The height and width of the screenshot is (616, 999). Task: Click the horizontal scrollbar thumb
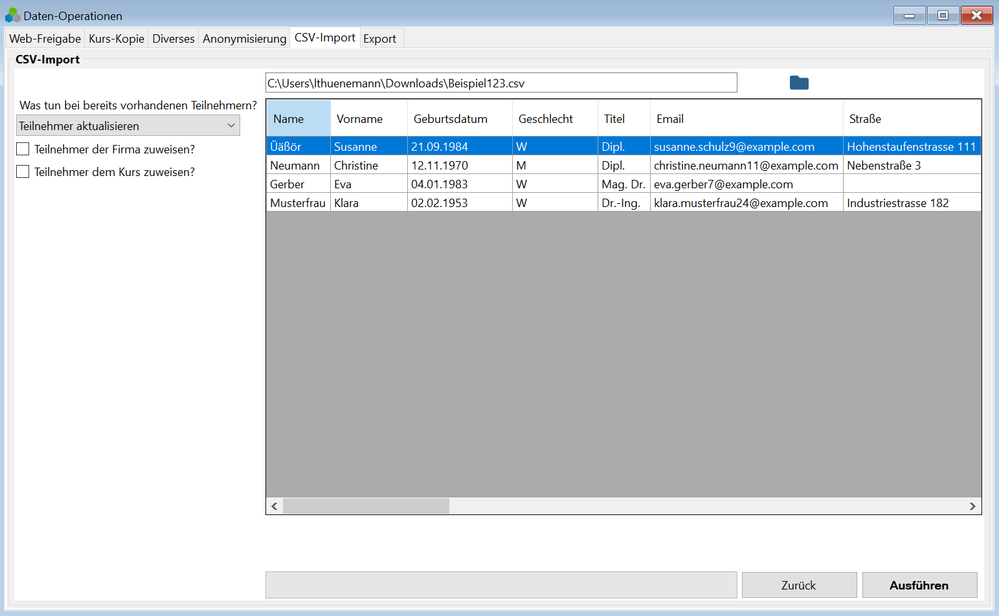[366, 506]
